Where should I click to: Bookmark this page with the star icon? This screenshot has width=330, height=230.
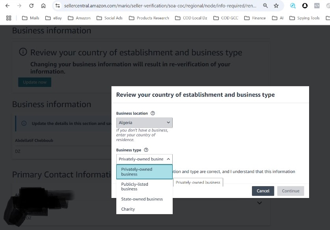point(276,6)
